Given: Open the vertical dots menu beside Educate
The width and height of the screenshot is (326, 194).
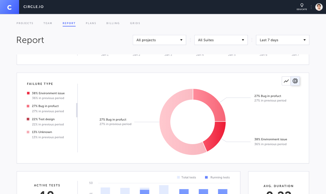Looking at the screenshot, I should point(311,7).
